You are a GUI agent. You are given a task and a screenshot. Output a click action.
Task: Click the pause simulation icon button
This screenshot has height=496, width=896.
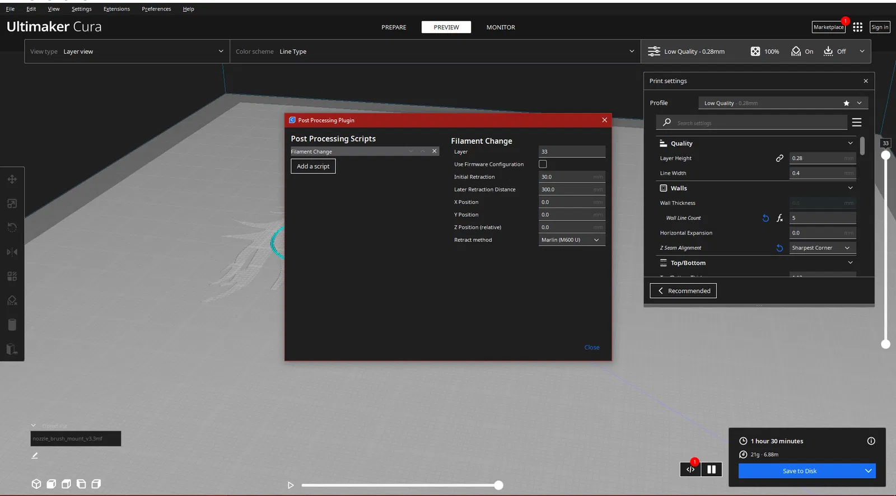point(711,469)
